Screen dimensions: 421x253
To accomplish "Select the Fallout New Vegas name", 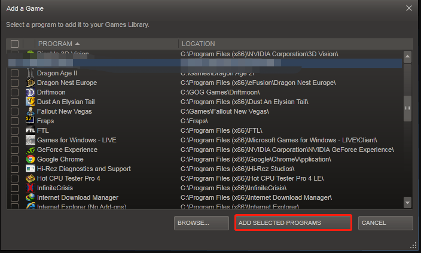I will click(x=65, y=111).
